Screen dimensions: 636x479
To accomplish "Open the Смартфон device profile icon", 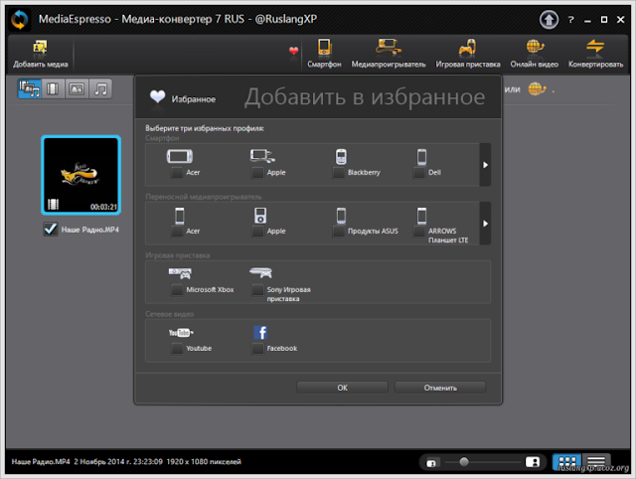I will [324, 54].
